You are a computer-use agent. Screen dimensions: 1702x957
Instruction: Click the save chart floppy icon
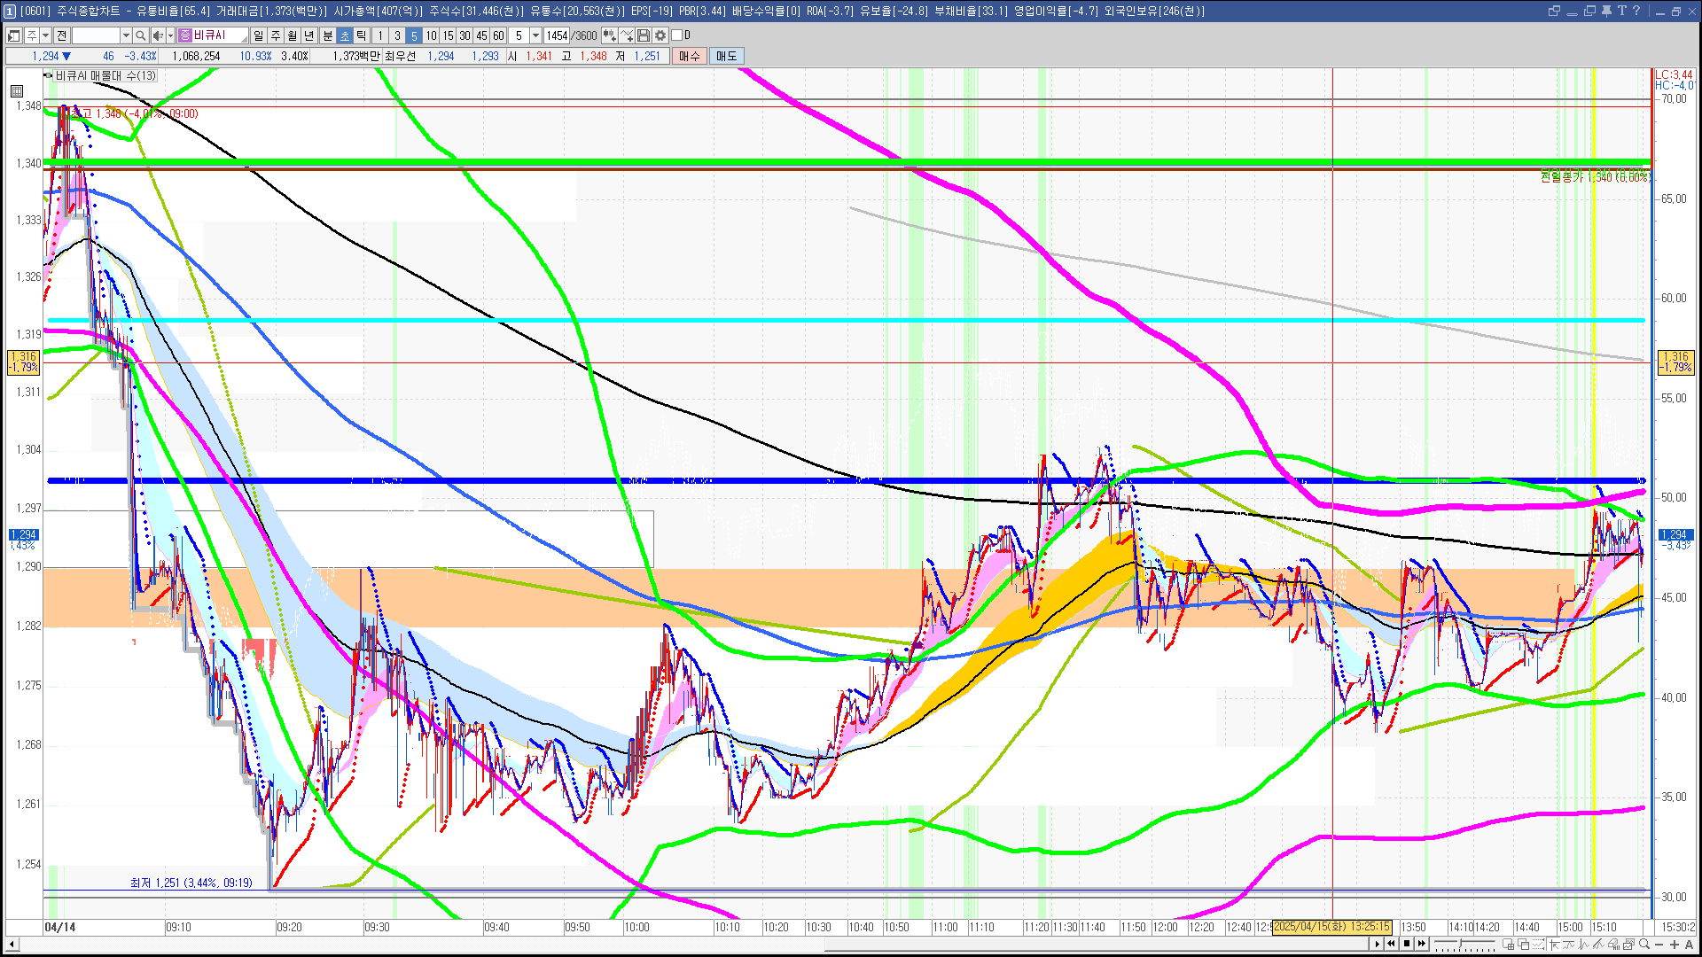pos(644,35)
